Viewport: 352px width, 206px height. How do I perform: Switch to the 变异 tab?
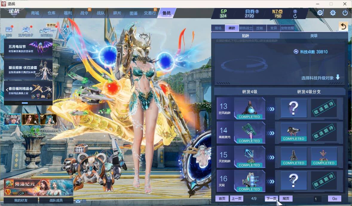[273, 28]
